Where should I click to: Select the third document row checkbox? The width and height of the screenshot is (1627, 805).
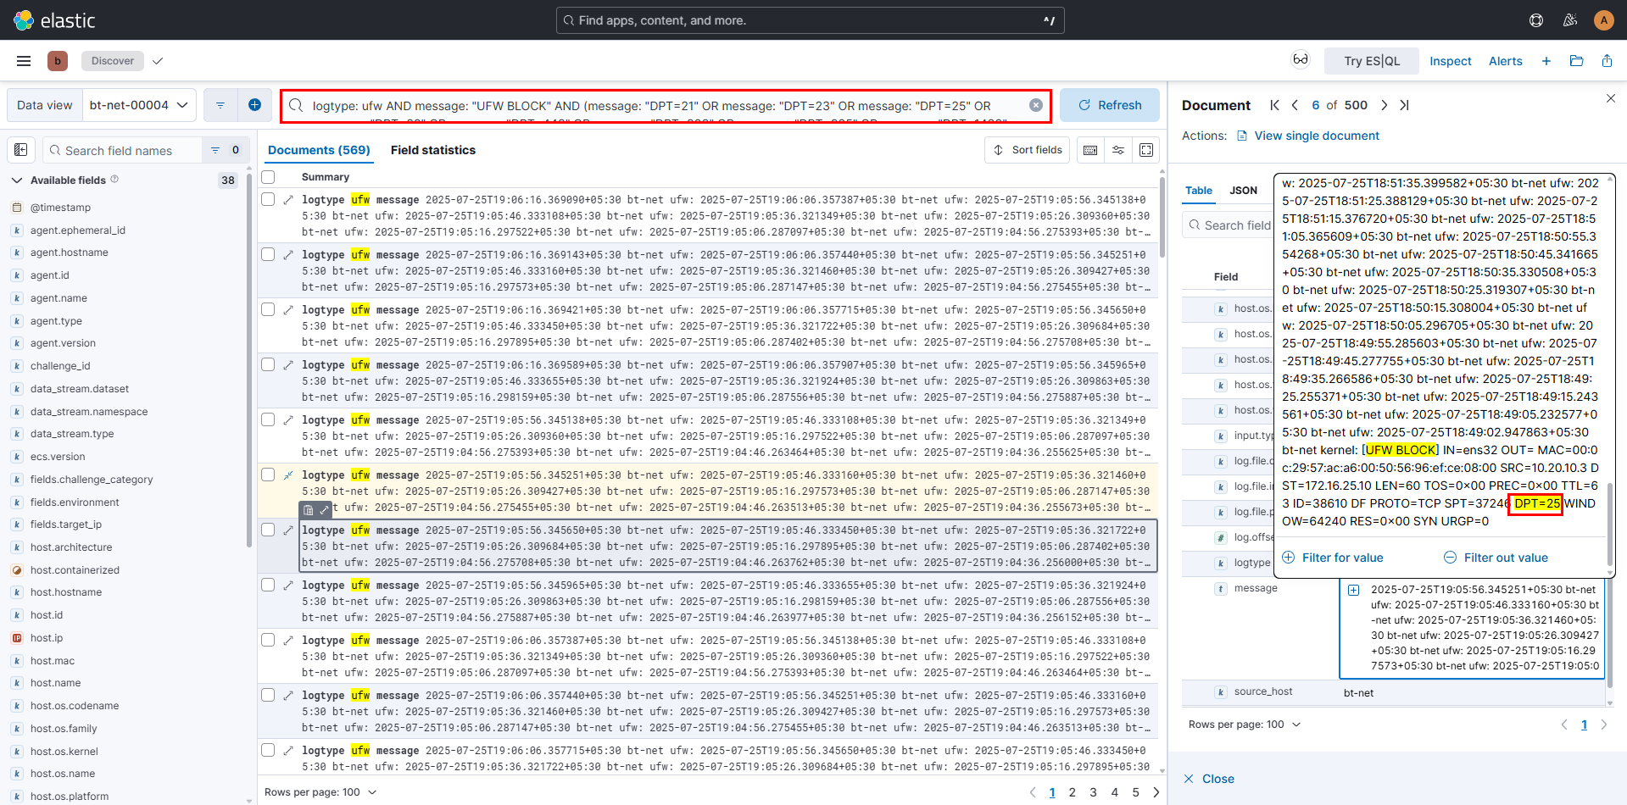(x=268, y=309)
